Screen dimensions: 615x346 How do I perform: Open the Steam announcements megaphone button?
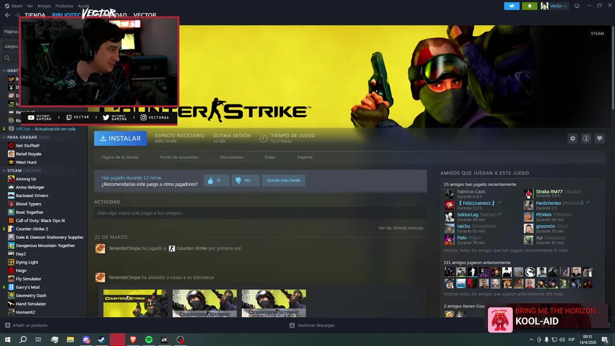coord(512,6)
